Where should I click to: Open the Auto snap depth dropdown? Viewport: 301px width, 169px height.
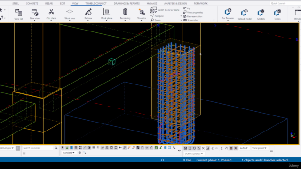[244, 148]
